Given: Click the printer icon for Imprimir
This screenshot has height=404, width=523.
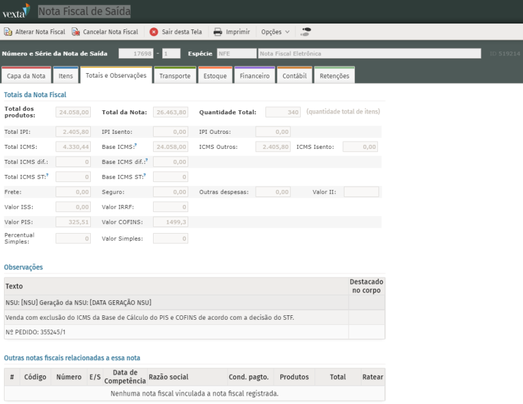Looking at the screenshot, I should tap(218, 31).
